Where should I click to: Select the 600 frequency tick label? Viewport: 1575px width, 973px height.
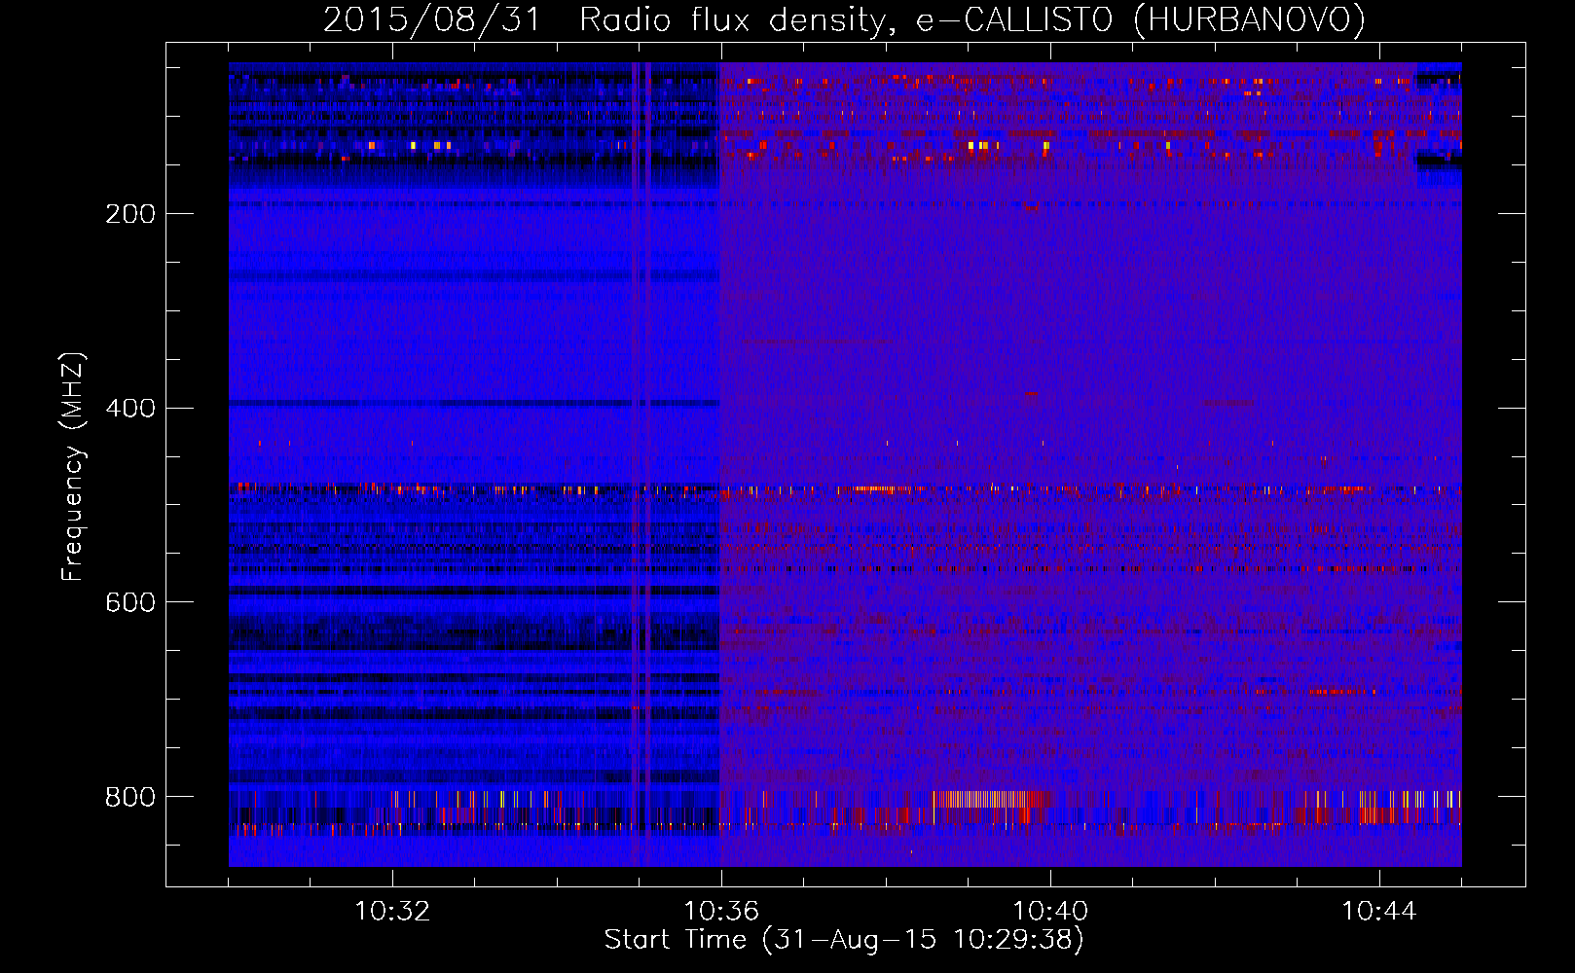(x=129, y=603)
